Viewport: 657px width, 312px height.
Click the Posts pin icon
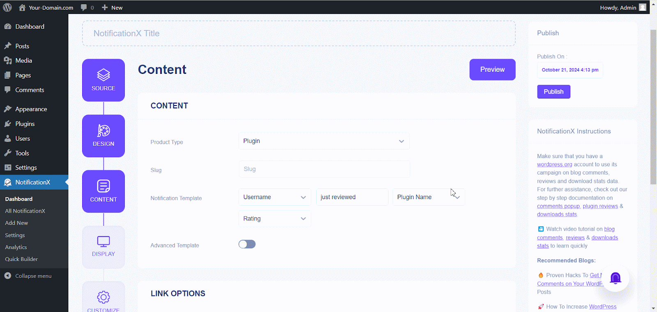tap(8, 46)
